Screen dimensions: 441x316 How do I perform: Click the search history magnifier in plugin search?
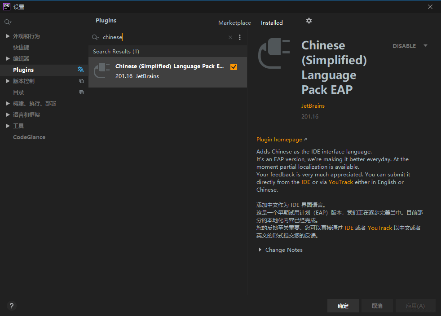(x=95, y=37)
